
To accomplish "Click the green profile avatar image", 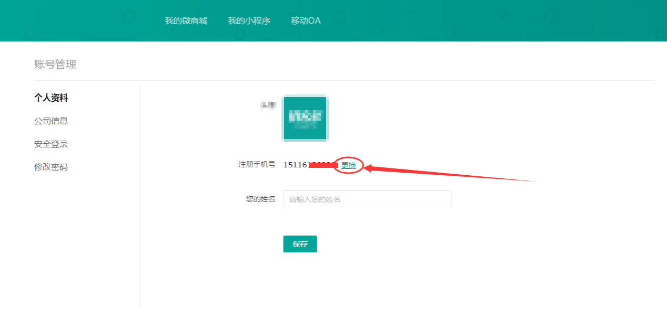I will click(x=305, y=118).
